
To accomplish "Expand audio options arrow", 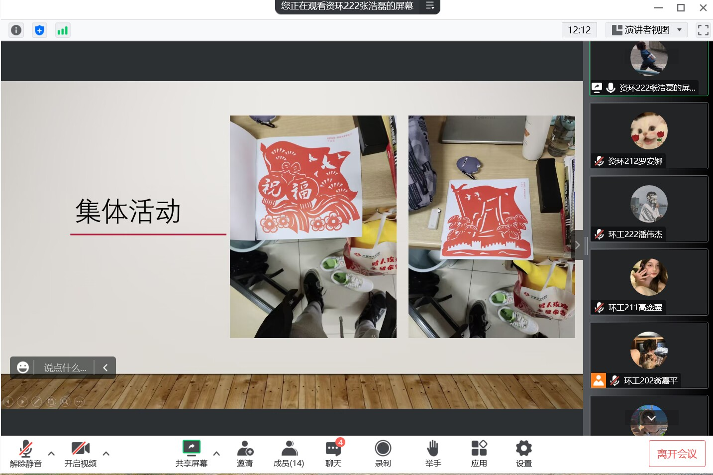I will [x=51, y=454].
